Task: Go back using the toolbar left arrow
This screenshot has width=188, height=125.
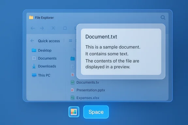Action: pyautogui.click(x=33, y=28)
